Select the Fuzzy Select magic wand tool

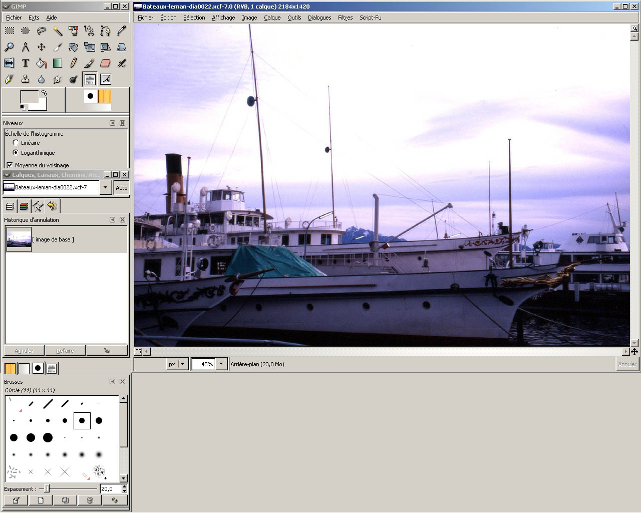[x=57, y=31]
